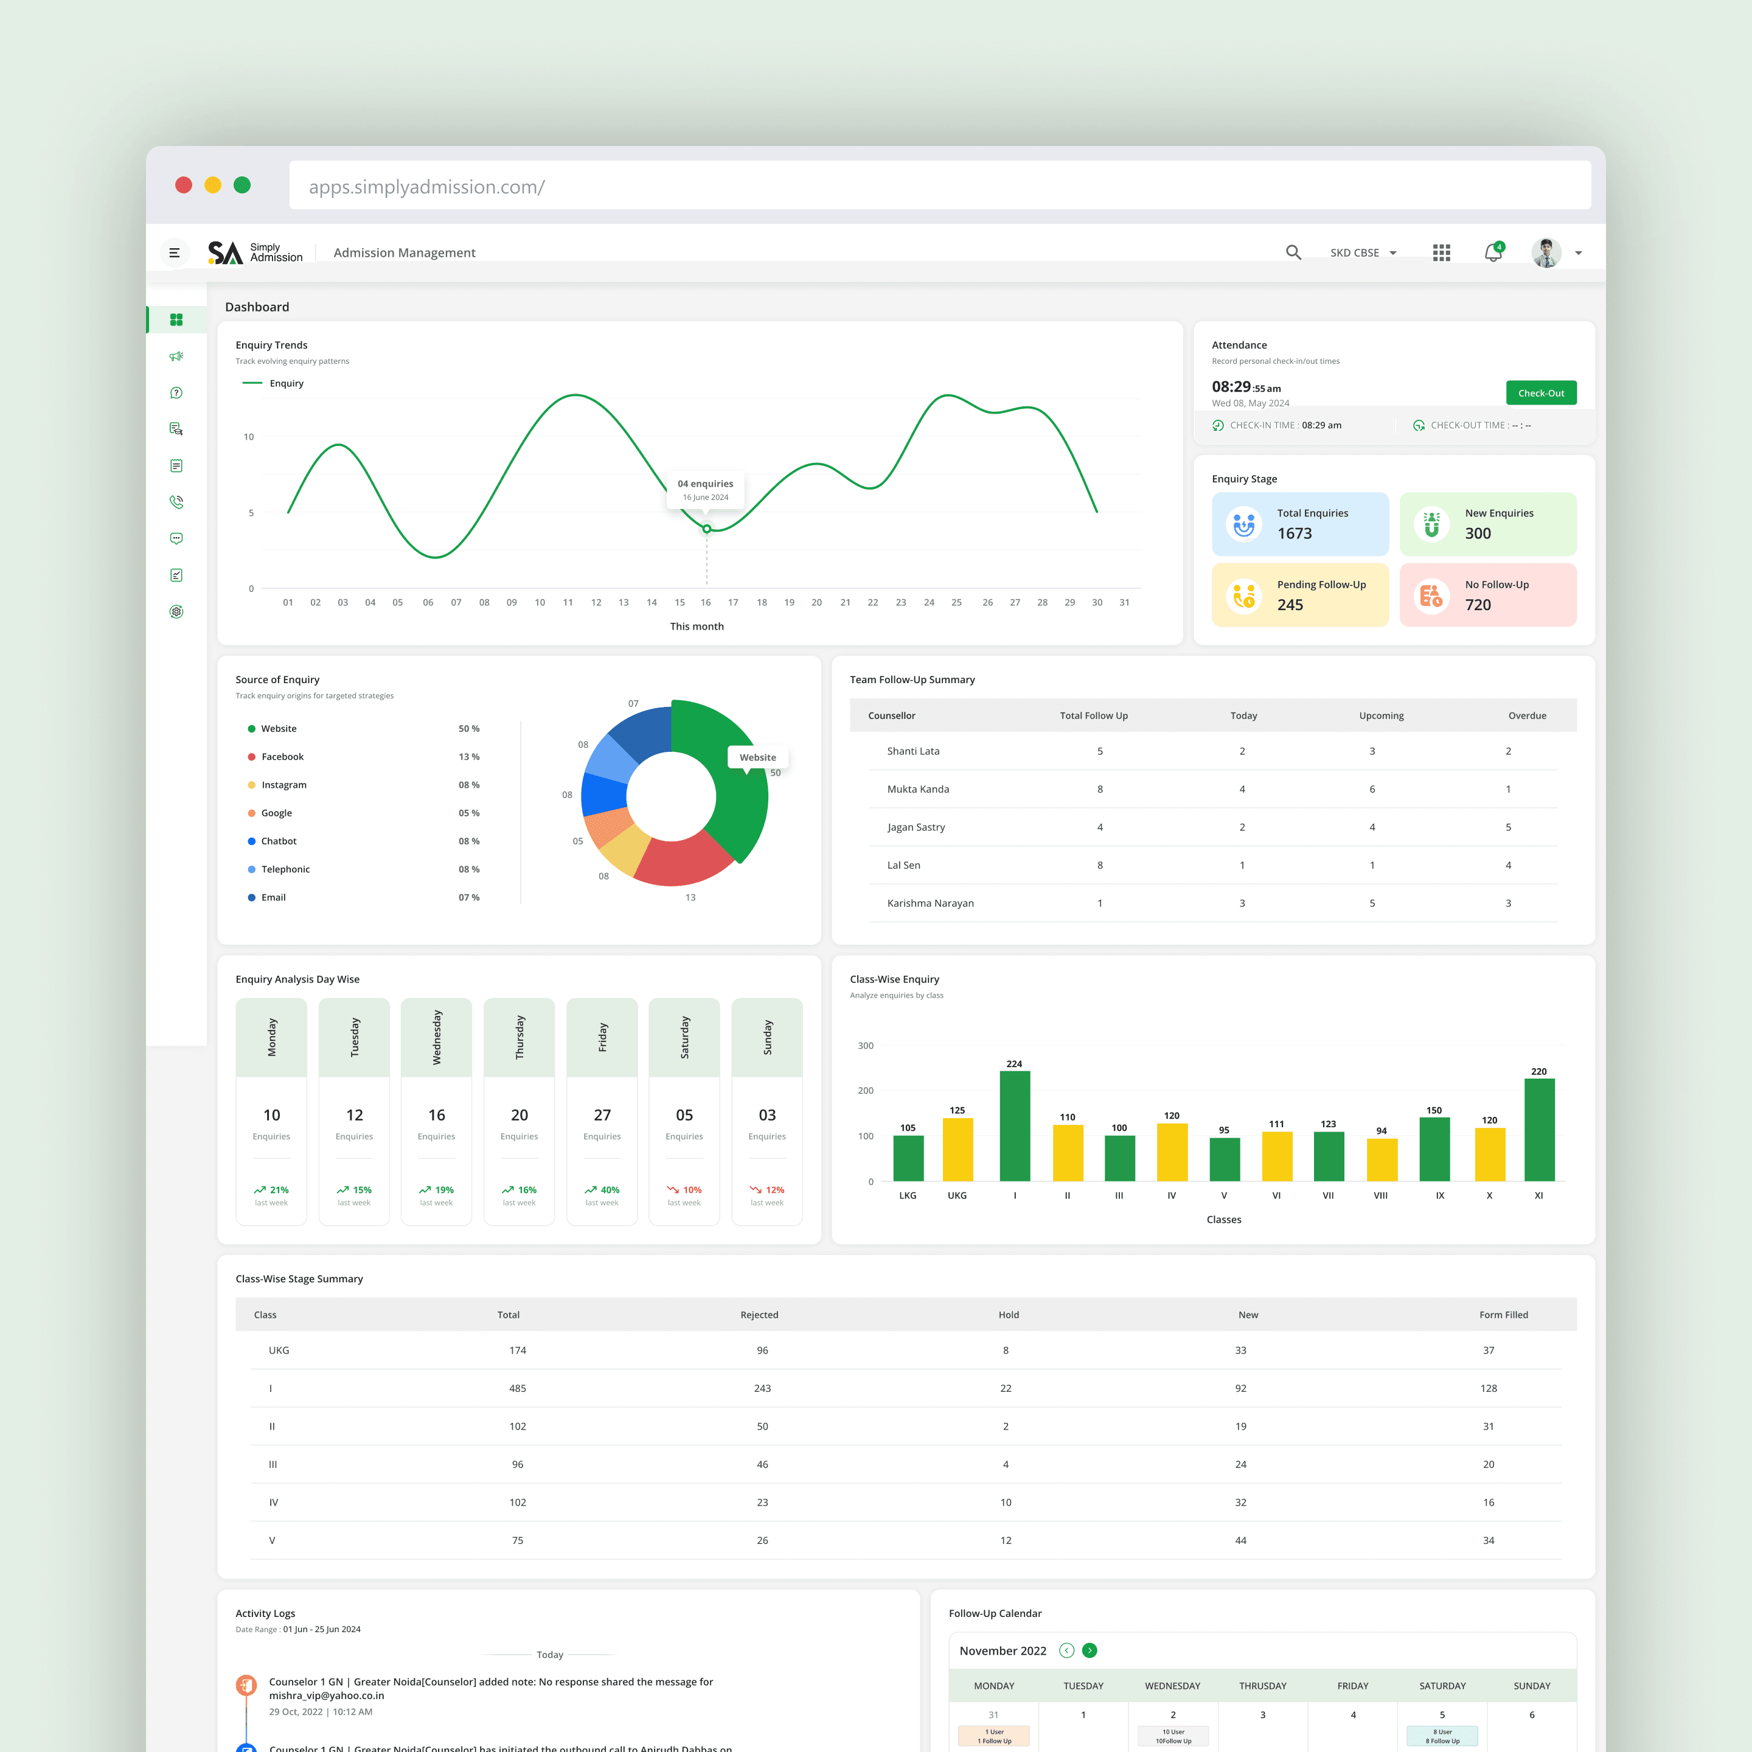Click the browser address bar

pos(939,186)
